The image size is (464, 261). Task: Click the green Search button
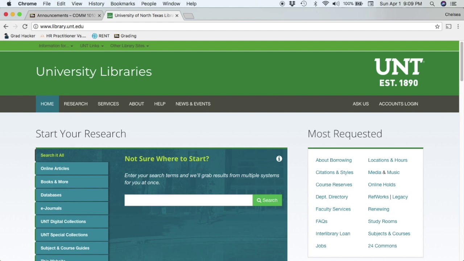tap(267, 200)
